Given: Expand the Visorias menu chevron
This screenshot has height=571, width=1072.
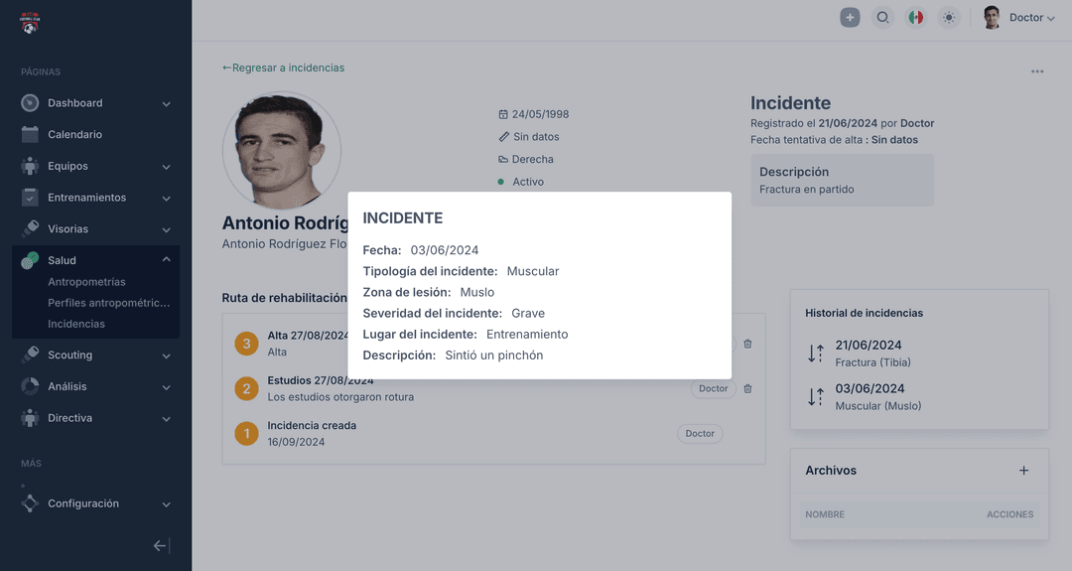Looking at the screenshot, I should coord(166,229).
